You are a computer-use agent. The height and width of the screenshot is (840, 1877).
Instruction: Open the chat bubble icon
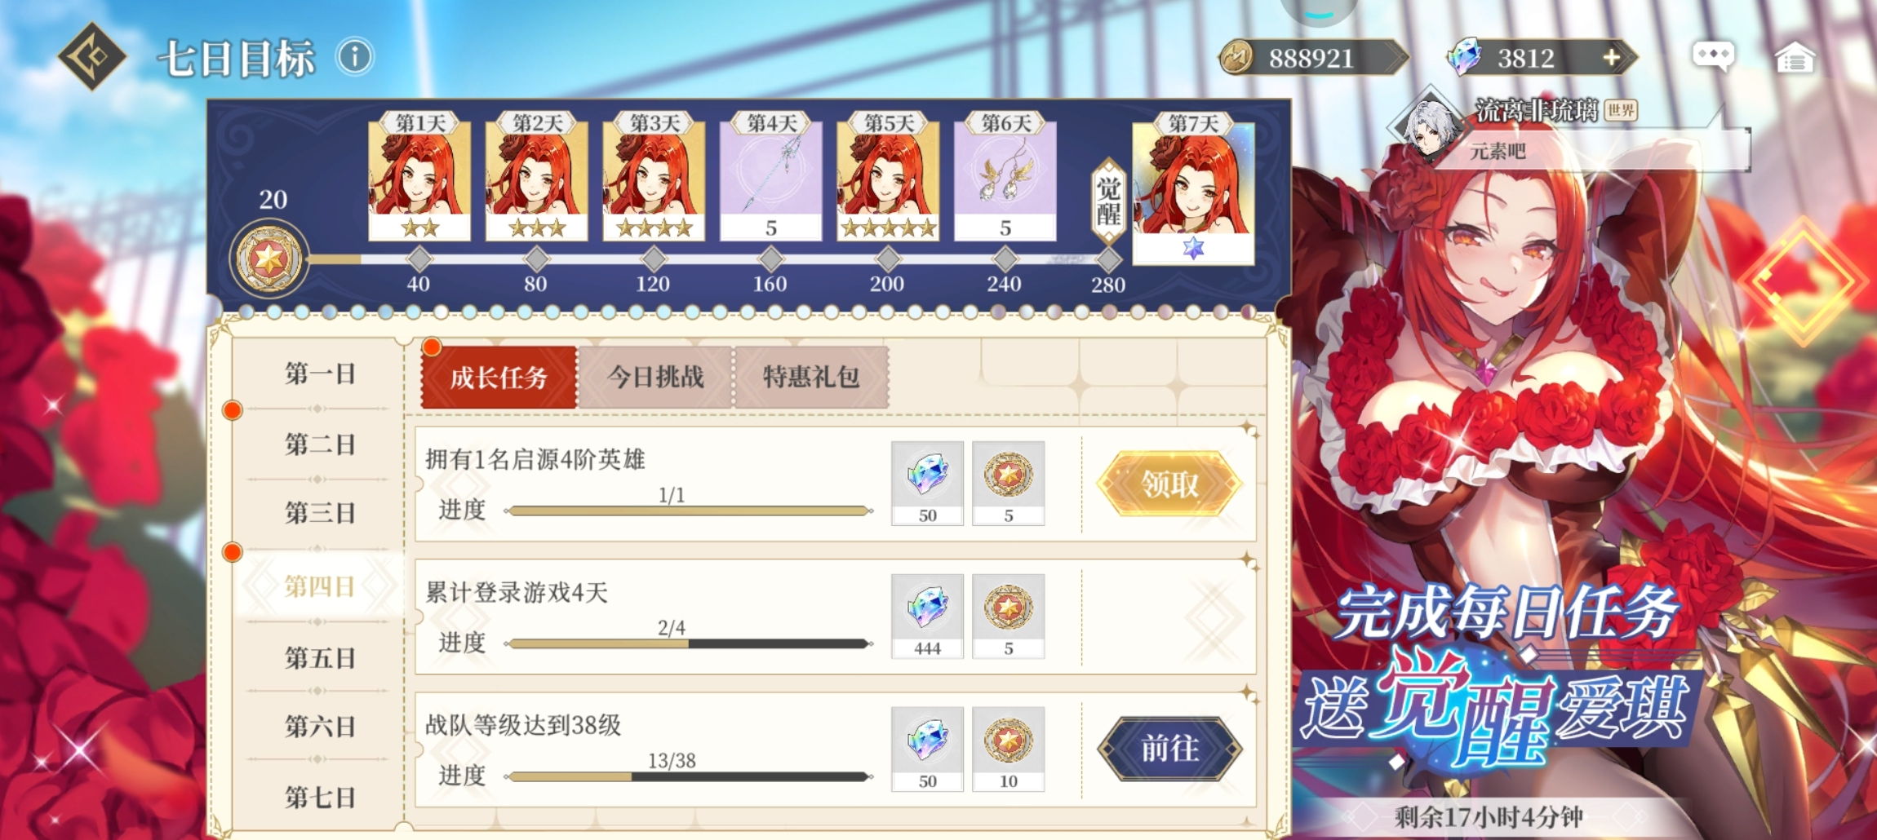pyautogui.click(x=1713, y=57)
